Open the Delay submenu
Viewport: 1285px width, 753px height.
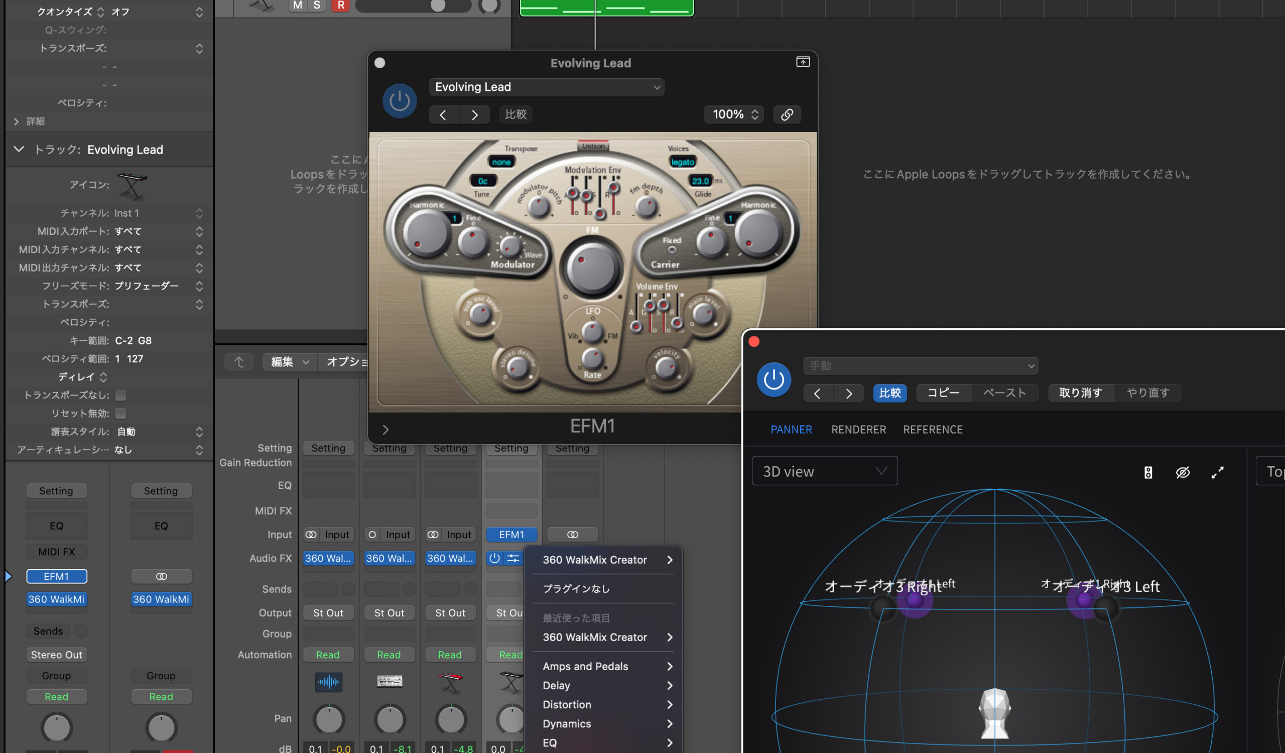(603, 685)
